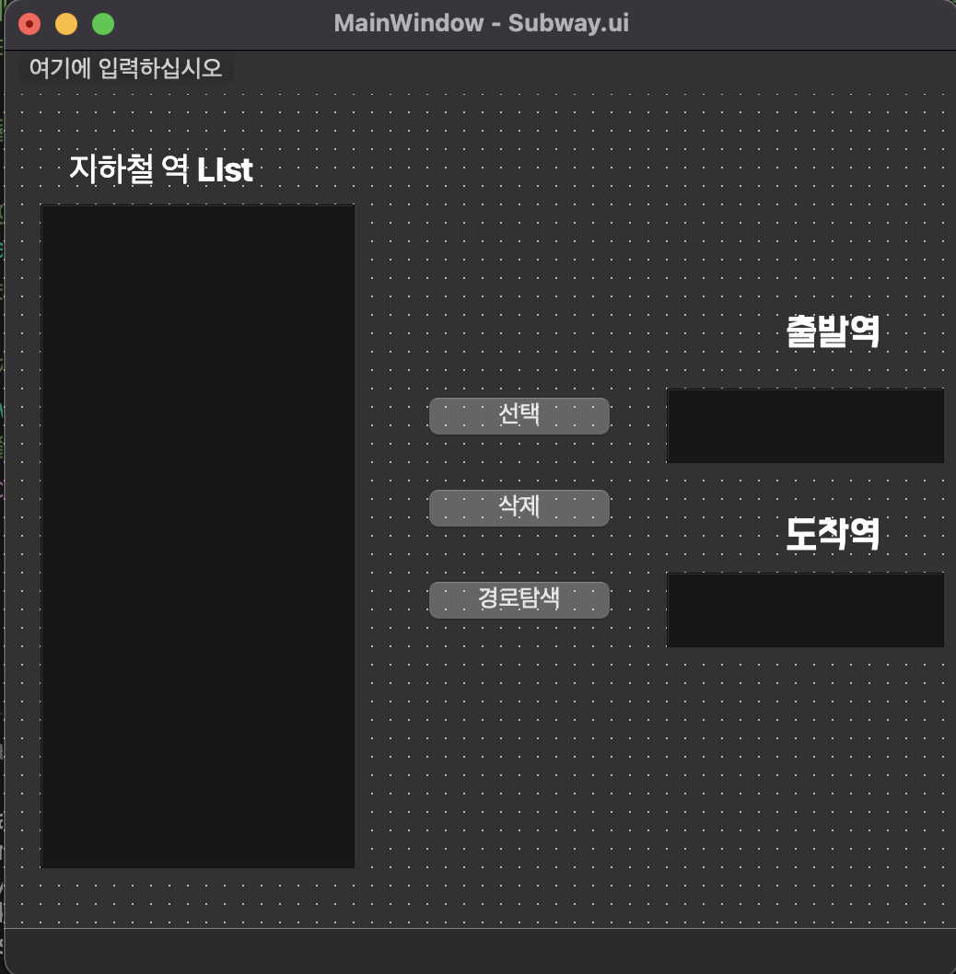Click the 경로탐색 button
This screenshot has width=956, height=974.
click(519, 599)
